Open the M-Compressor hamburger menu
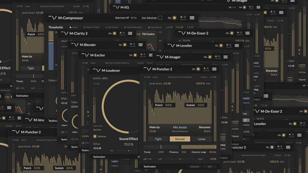This screenshot has height=173, width=308. (x=192, y=18)
